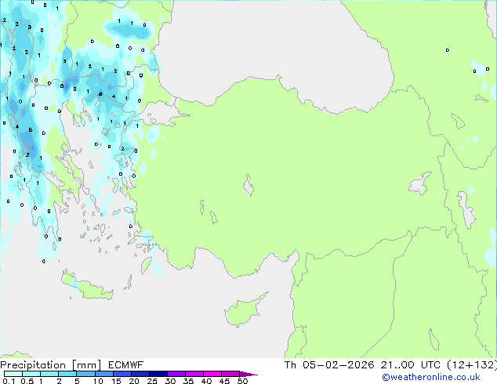Select the 20 to 25 mm legend color
The height and width of the screenshot is (384, 497).
[143, 375]
